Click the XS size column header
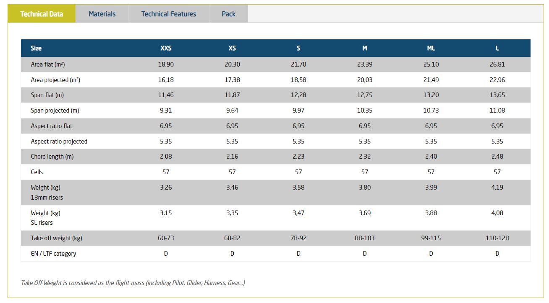Viewport: 549px width, 303px height. (x=232, y=48)
